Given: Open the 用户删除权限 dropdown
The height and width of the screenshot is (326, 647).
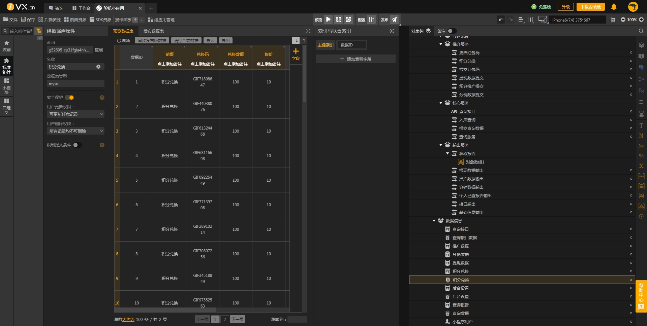Looking at the screenshot, I should [75, 131].
